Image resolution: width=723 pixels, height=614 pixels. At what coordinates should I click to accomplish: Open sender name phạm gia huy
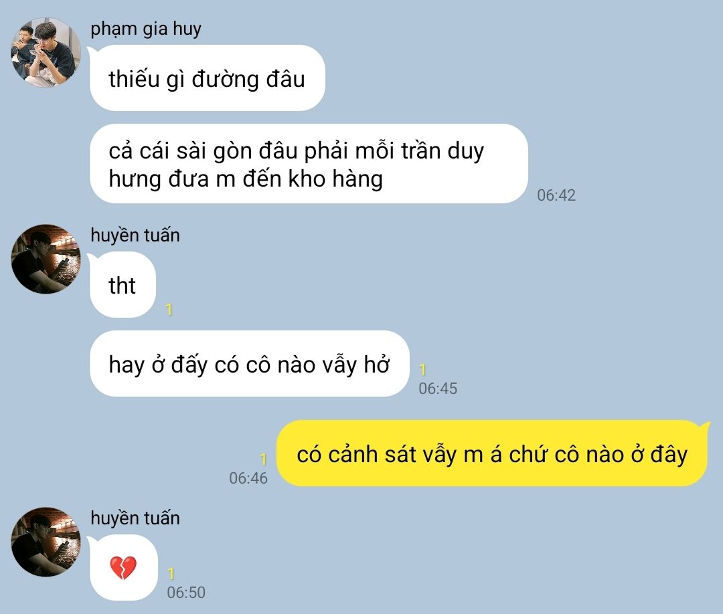click(146, 29)
